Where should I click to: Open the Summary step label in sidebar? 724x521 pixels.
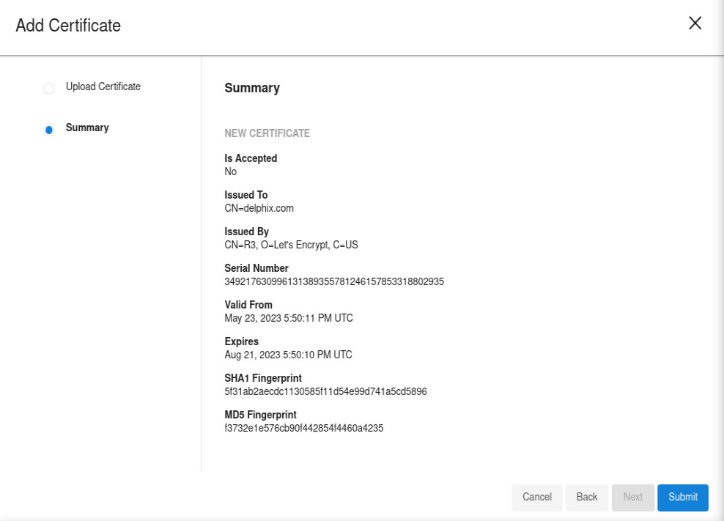point(87,128)
